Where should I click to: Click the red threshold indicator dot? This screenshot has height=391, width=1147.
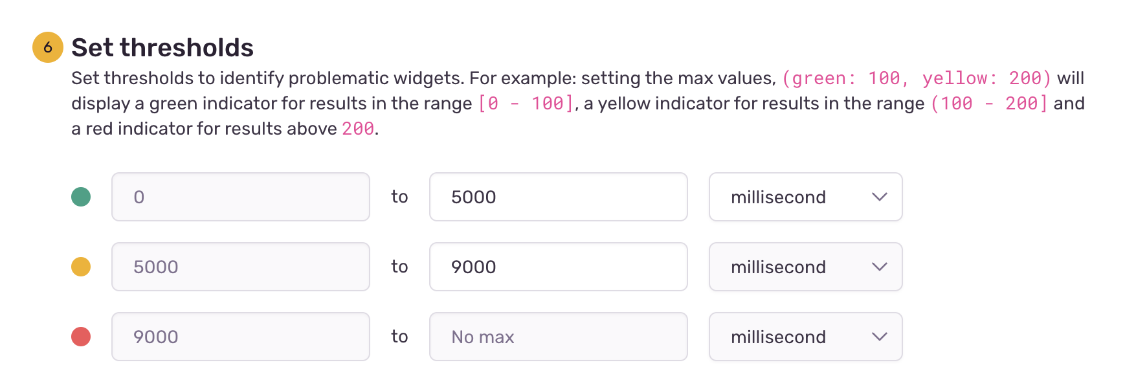pyautogui.click(x=81, y=337)
